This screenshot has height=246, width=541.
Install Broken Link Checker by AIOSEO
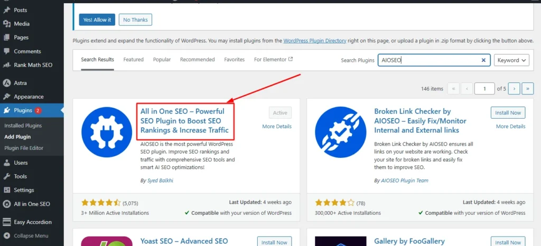[x=508, y=112]
